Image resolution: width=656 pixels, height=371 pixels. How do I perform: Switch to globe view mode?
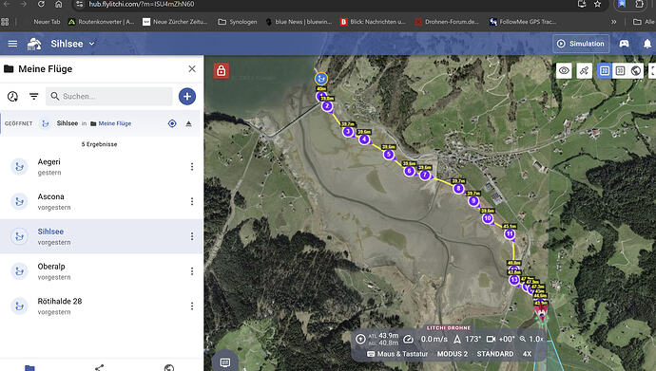pos(635,70)
